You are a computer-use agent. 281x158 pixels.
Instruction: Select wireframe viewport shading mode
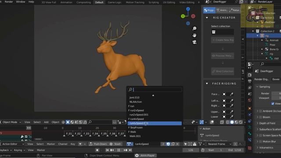point(227,122)
